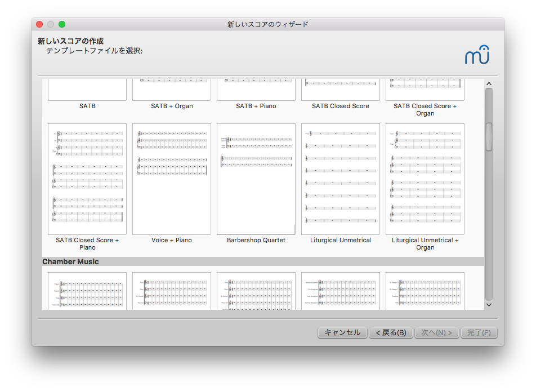Select the first Chamber Music template thumbnail

point(87,291)
